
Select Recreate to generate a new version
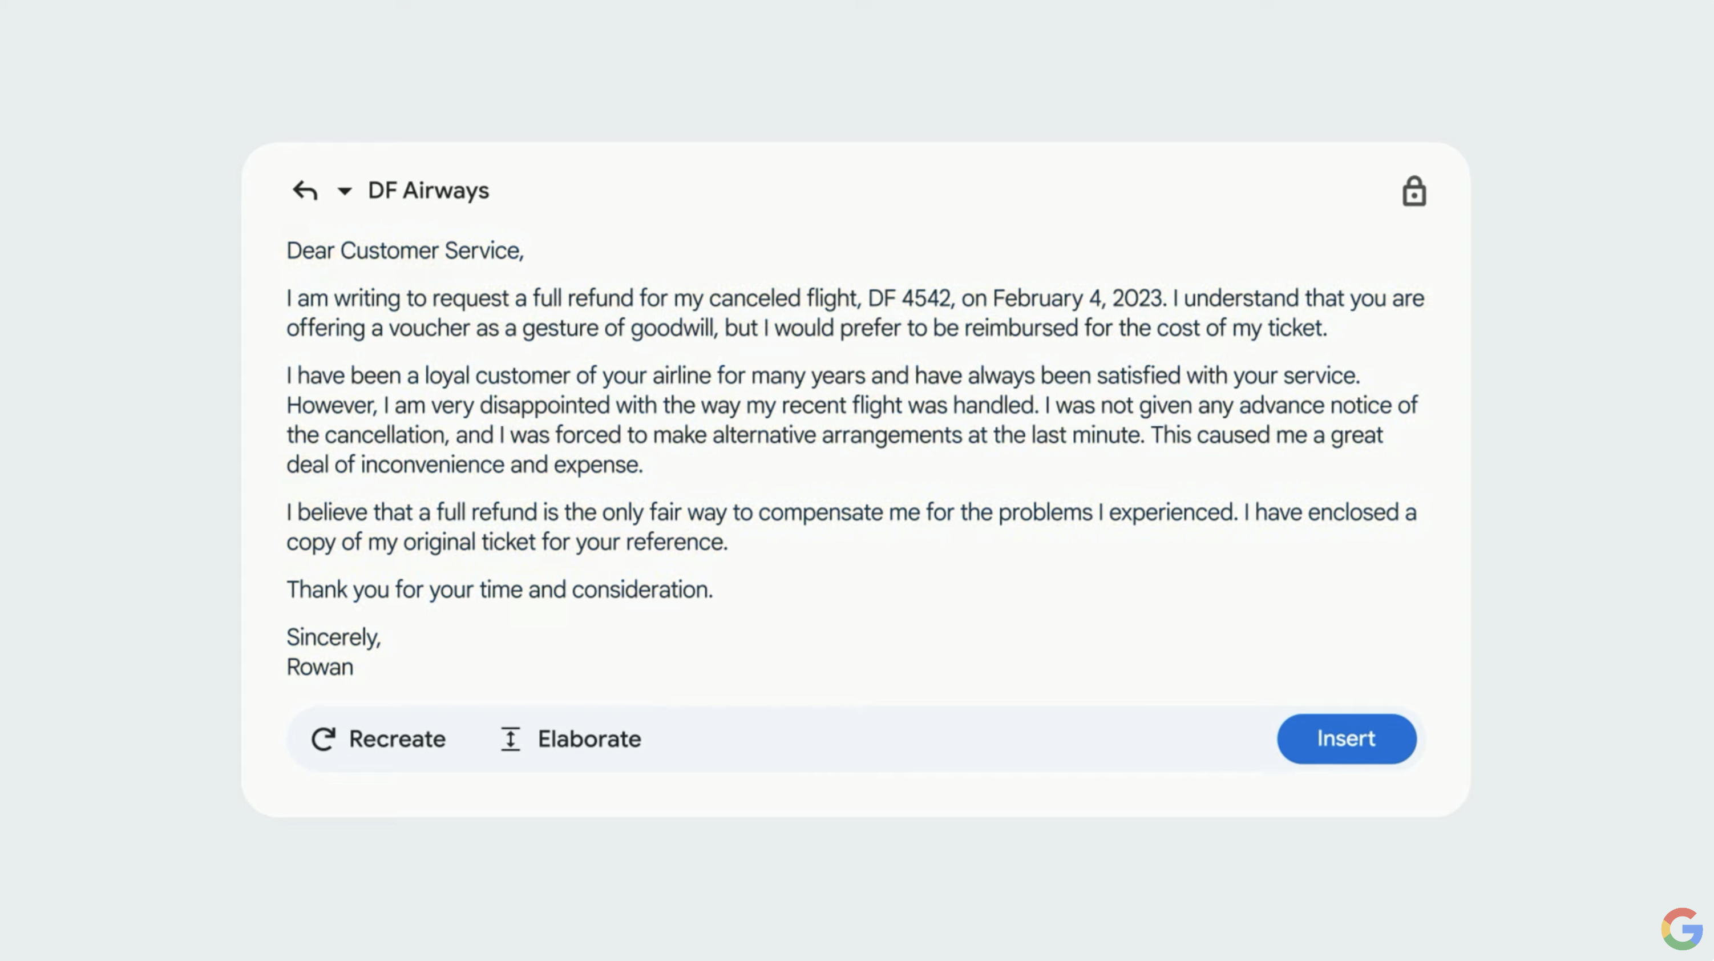378,738
